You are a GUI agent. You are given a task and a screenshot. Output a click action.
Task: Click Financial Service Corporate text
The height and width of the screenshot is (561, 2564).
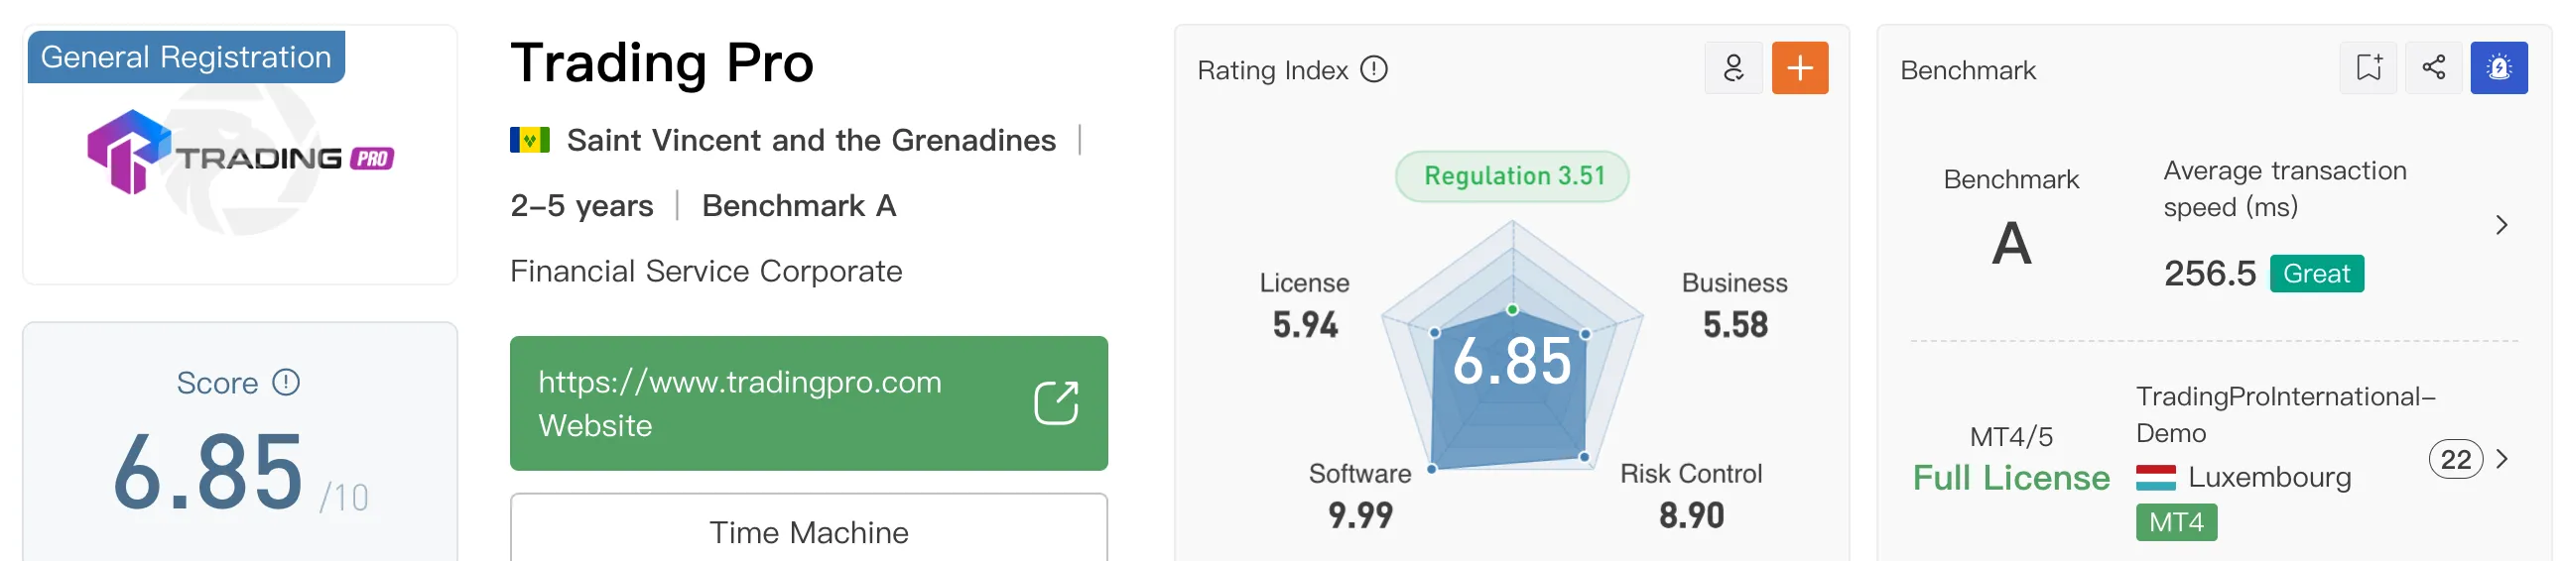coord(705,272)
